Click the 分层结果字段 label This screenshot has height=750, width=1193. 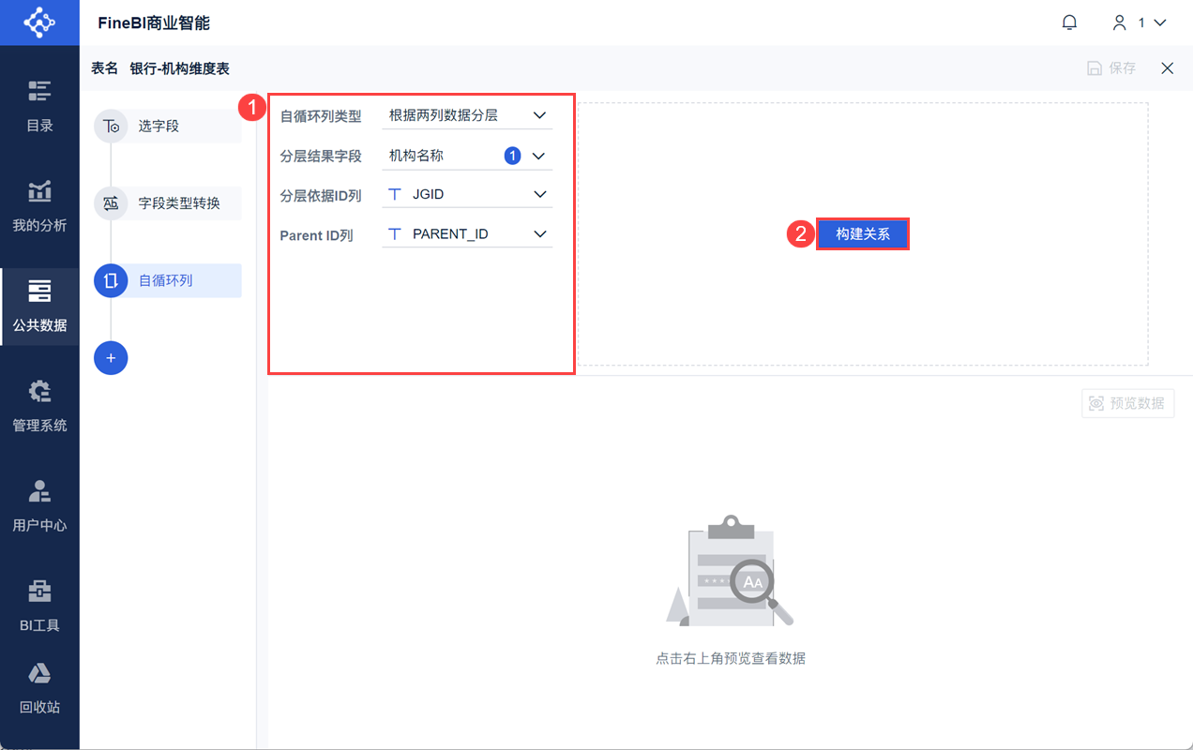click(321, 157)
